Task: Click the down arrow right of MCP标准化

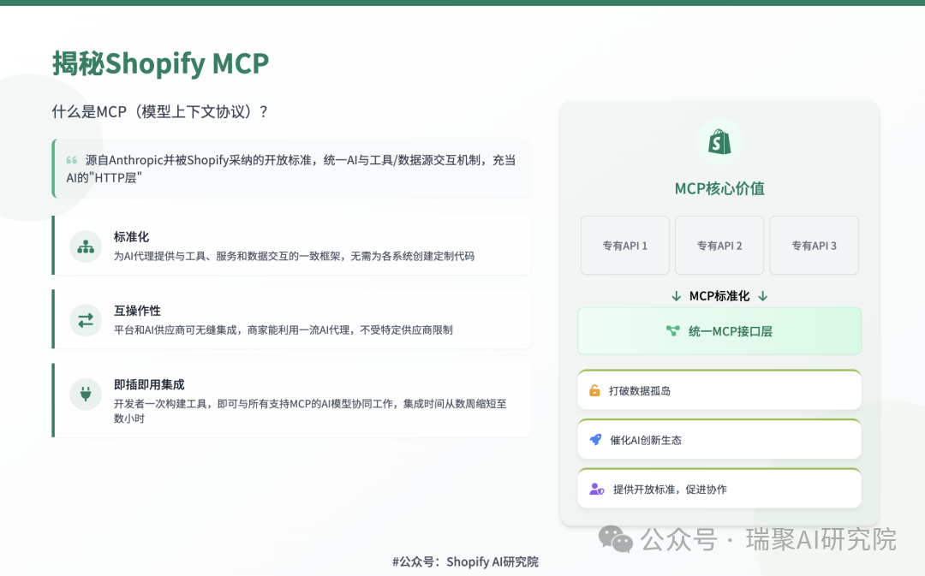Action: point(763,296)
